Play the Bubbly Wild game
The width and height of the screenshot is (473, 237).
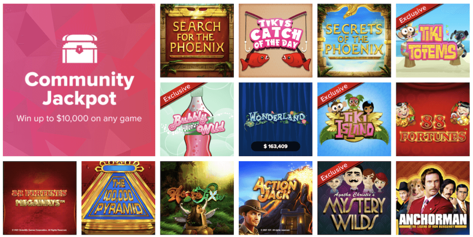197,119
